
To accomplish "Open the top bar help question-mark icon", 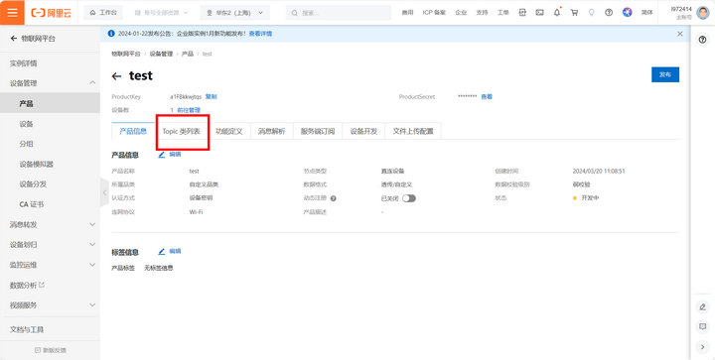I will 609,13.
